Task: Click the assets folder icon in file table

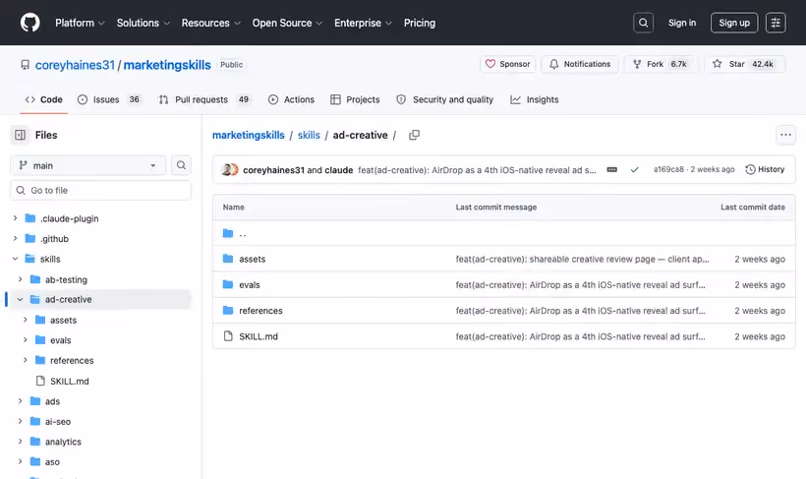Action: pyautogui.click(x=228, y=259)
